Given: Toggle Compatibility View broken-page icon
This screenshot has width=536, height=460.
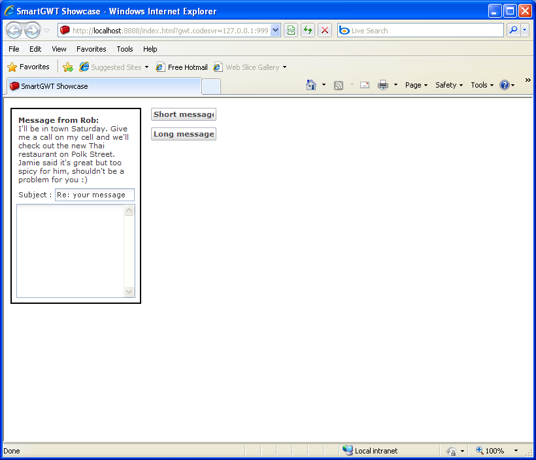Looking at the screenshot, I should (x=291, y=31).
